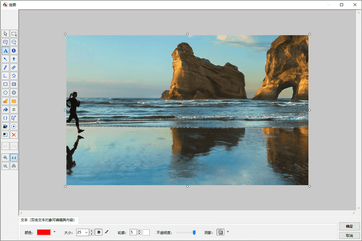Pick the curly braces tool
Screen dimensions: 362x241
coord(5,118)
